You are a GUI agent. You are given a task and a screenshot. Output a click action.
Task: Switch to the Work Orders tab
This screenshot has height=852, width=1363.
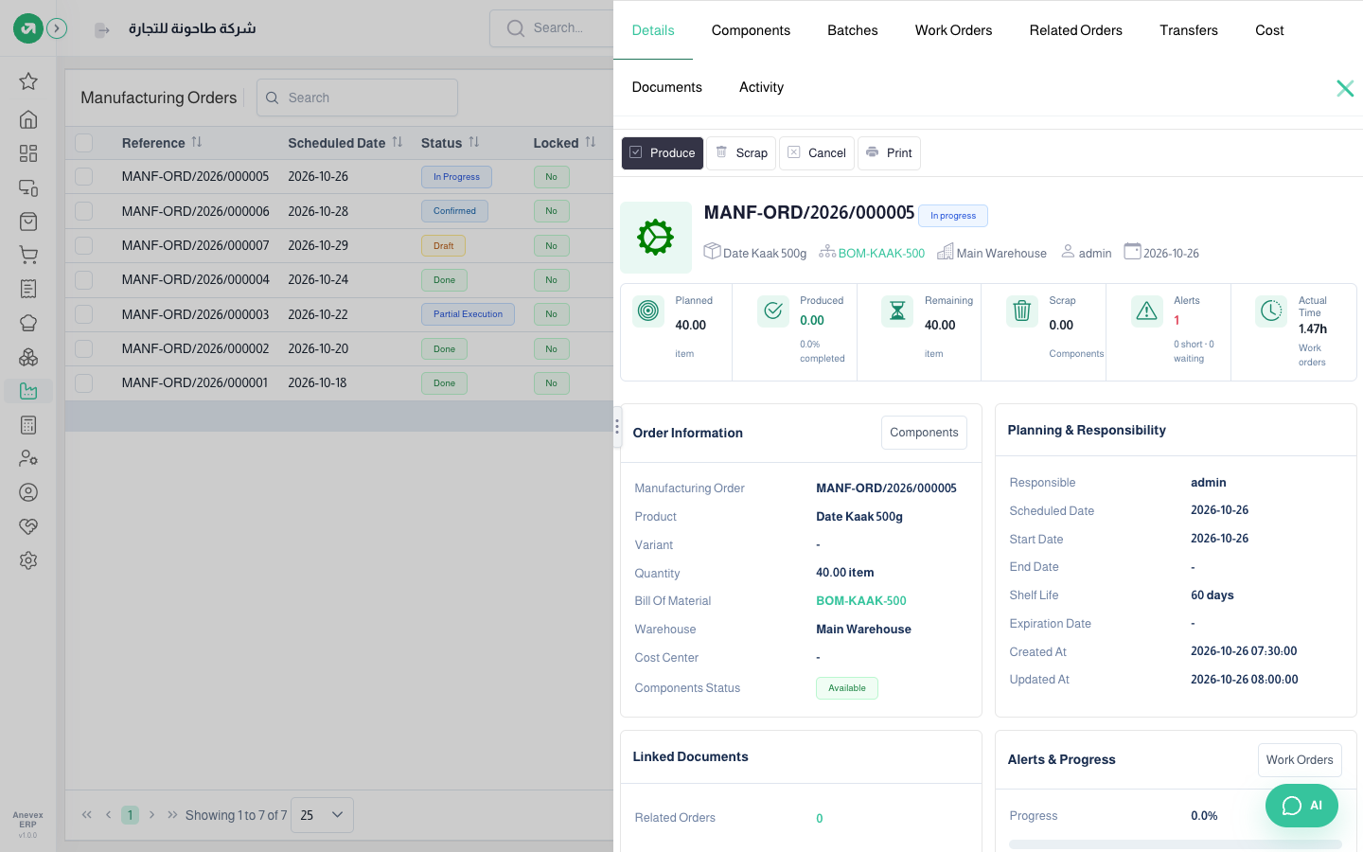pyautogui.click(x=953, y=30)
